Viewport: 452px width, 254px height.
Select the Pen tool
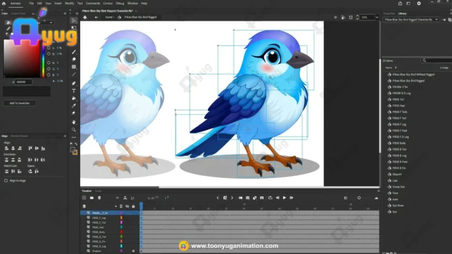74,83
